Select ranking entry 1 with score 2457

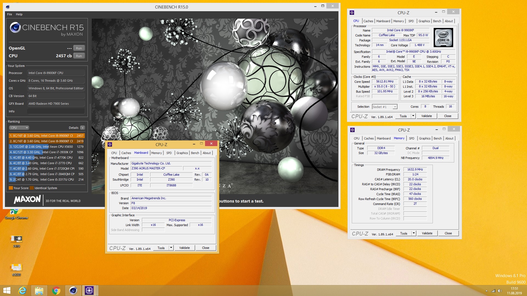pos(47,136)
